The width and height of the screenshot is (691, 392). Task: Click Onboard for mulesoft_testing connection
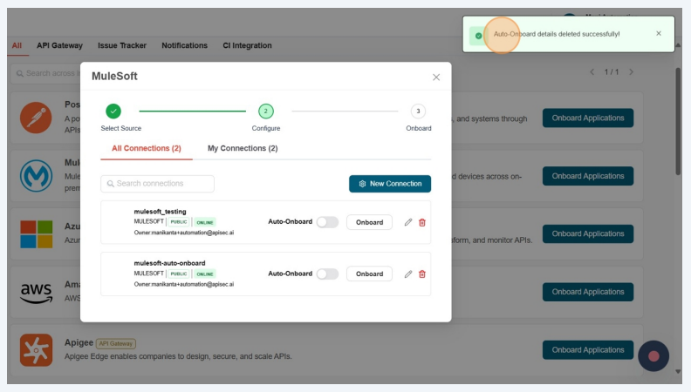[369, 222]
